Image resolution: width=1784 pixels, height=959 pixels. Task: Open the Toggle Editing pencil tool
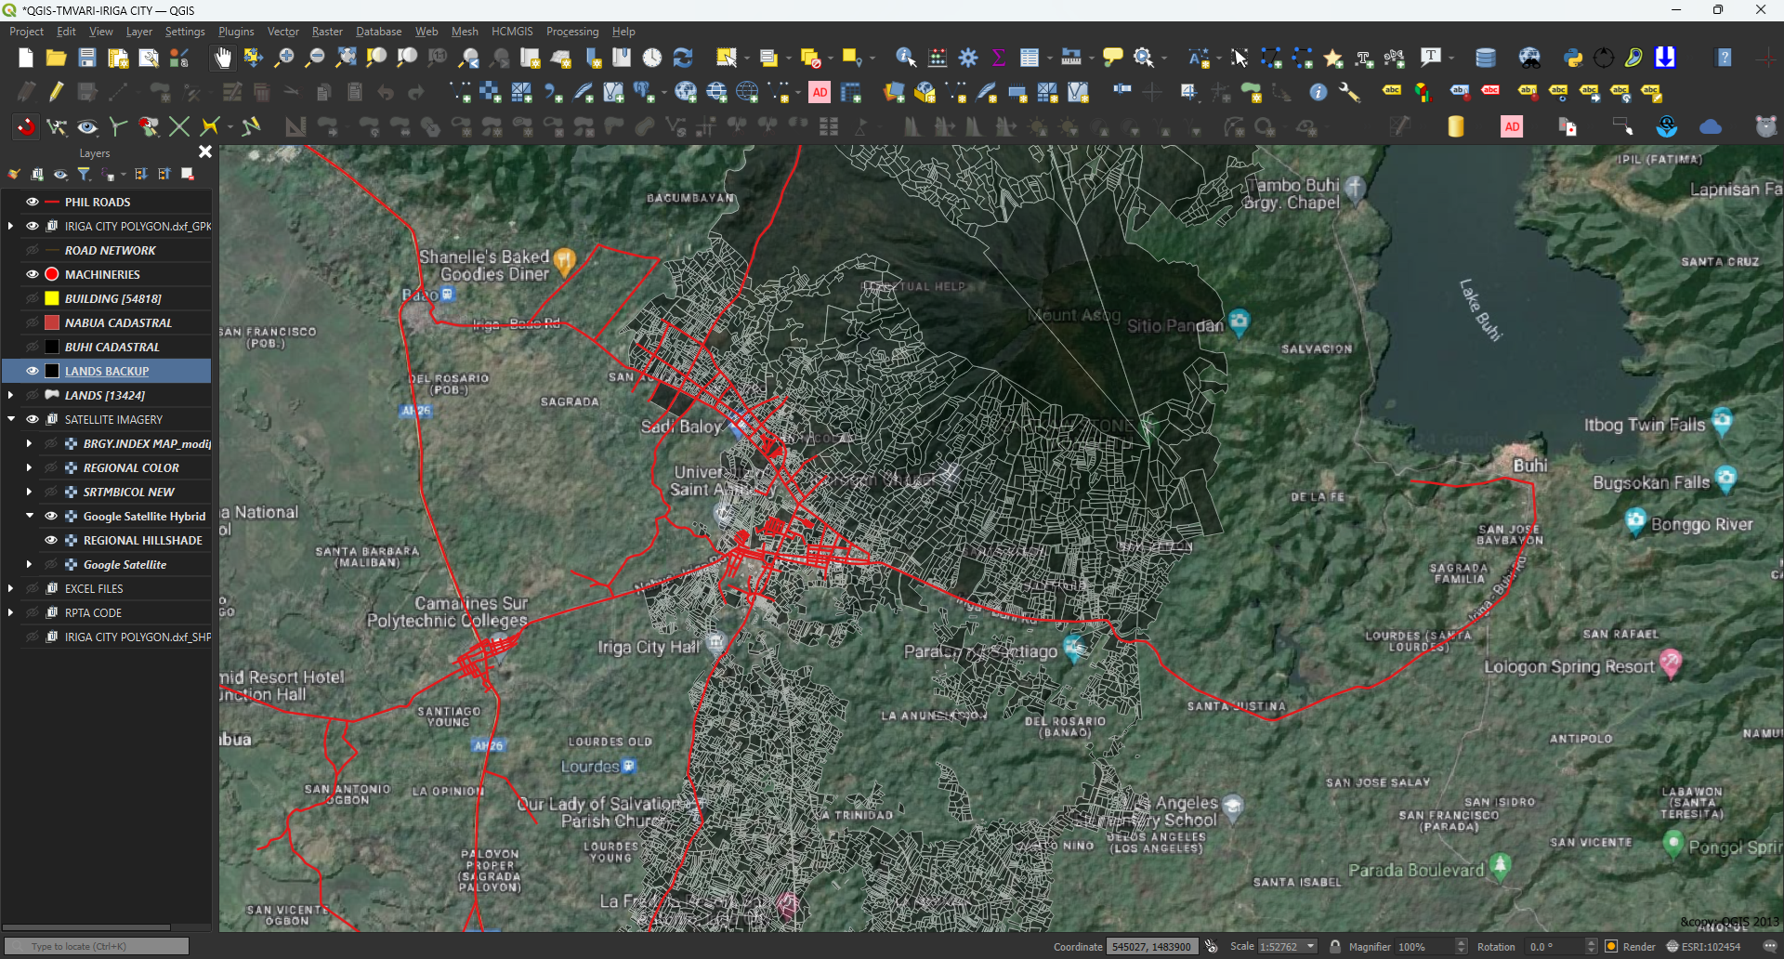tap(55, 90)
